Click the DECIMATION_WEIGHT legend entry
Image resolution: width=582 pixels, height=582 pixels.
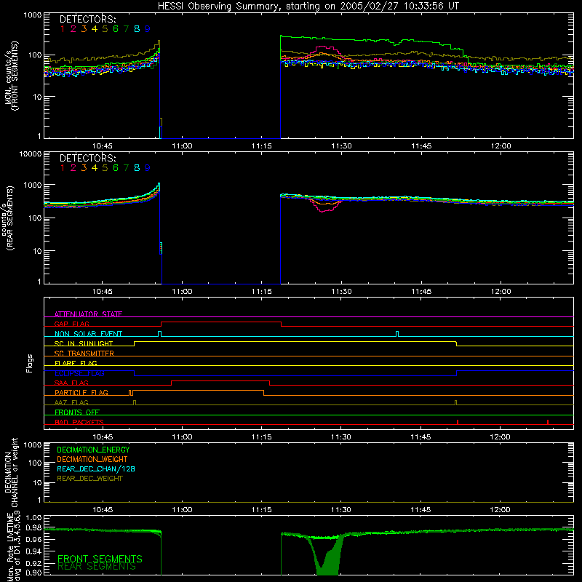(92, 459)
